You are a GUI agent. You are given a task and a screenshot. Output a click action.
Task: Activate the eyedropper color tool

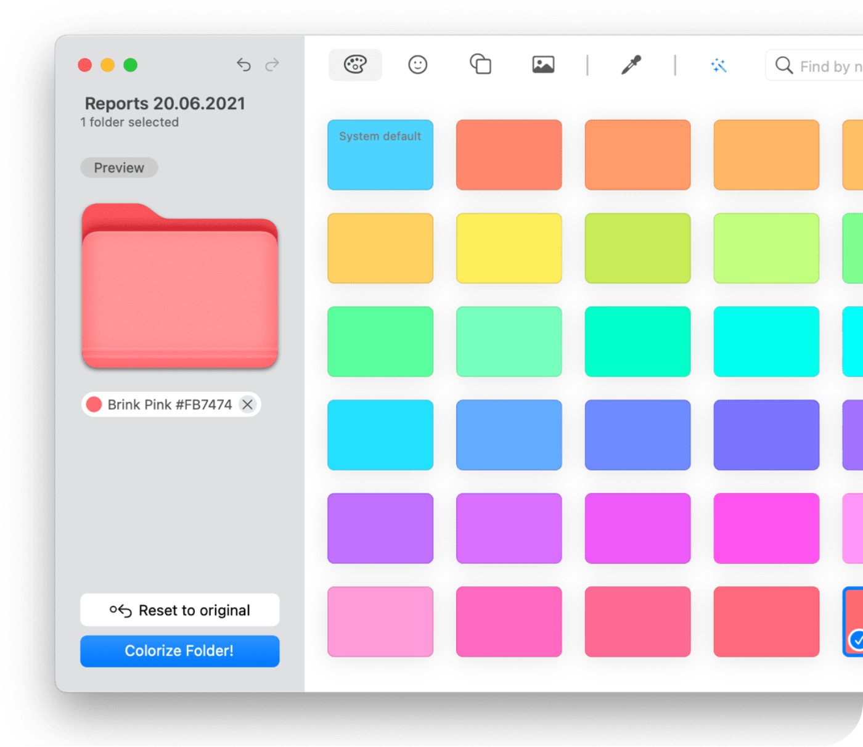(631, 65)
